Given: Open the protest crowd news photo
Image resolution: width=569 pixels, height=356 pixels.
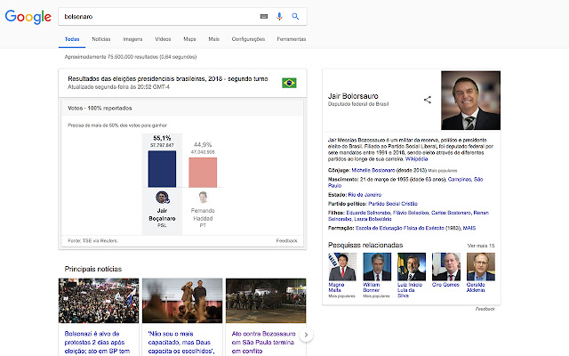Looking at the screenshot, I should tap(99, 301).
